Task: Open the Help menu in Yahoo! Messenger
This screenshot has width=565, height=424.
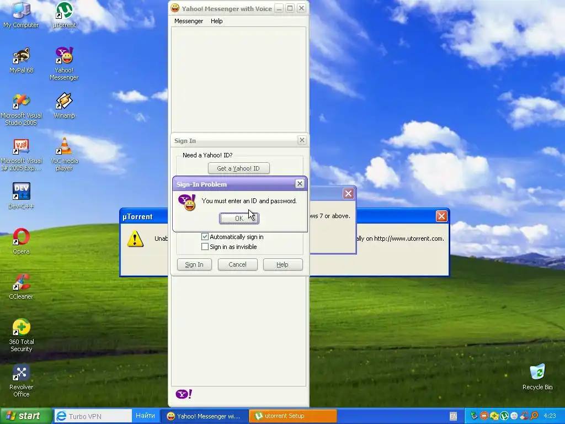Action: click(x=216, y=21)
